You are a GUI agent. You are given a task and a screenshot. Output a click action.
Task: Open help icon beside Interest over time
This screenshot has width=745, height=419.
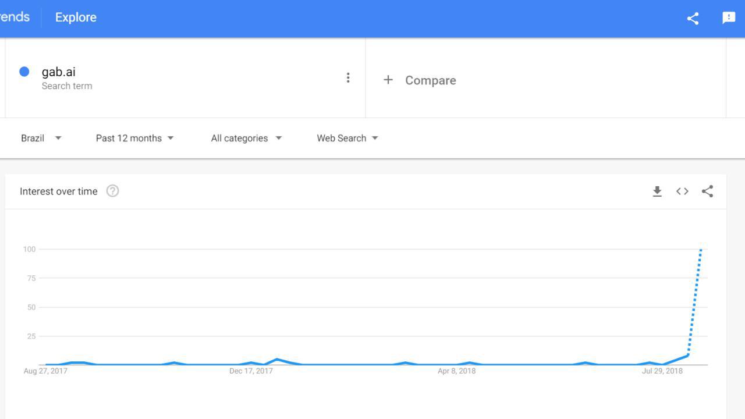point(112,191)
